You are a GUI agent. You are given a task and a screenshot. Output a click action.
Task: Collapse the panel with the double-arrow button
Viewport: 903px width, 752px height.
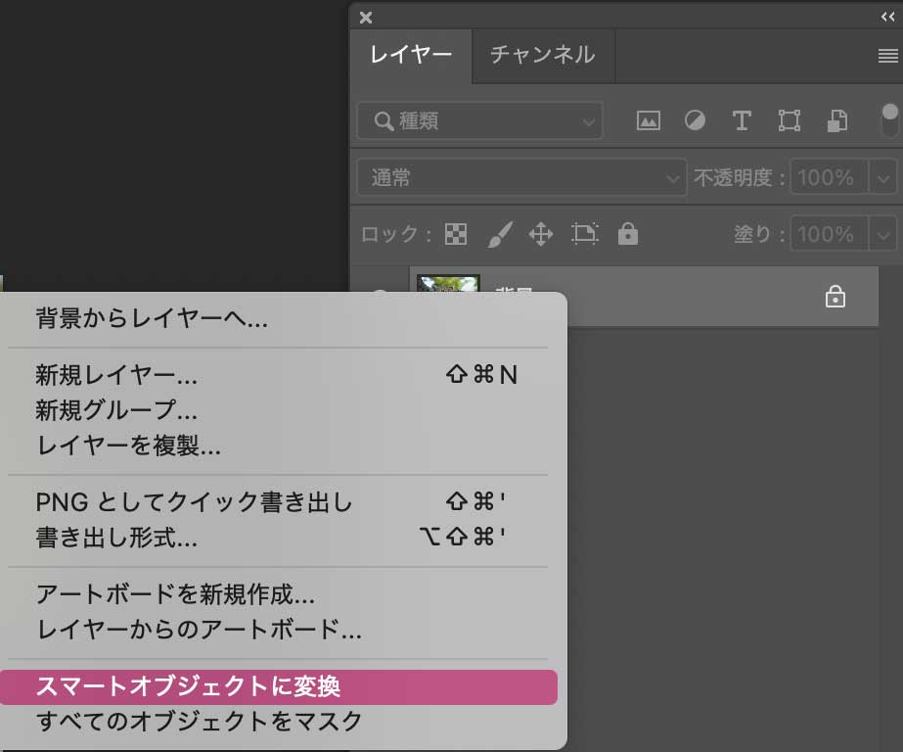890,17
